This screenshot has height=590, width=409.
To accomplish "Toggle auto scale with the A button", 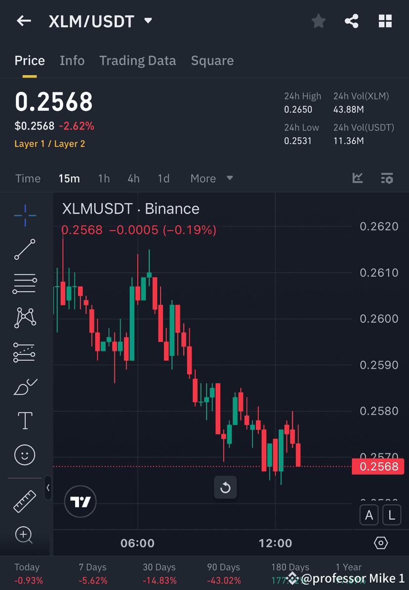I will tap(369, 515).
